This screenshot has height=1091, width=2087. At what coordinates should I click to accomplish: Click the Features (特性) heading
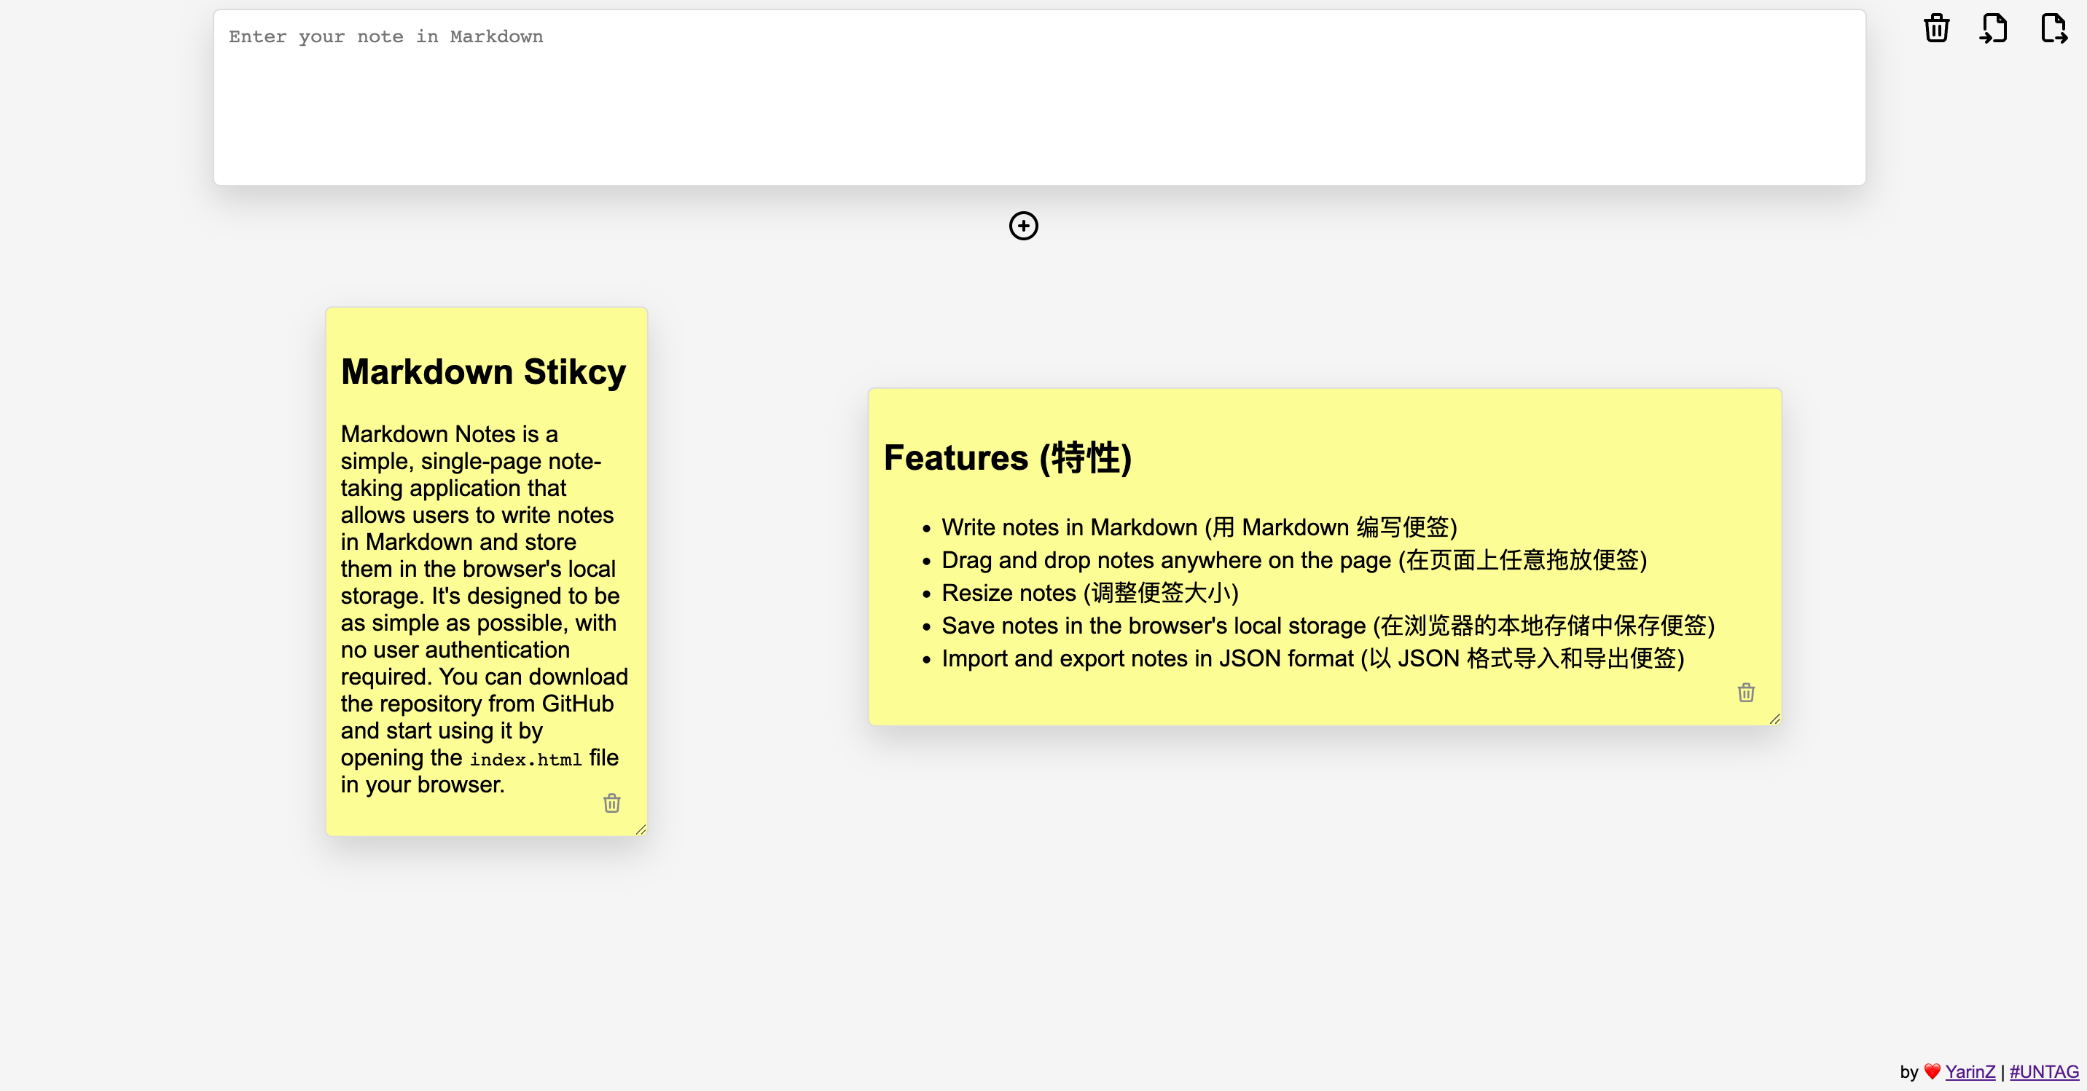pos(1008,457)
